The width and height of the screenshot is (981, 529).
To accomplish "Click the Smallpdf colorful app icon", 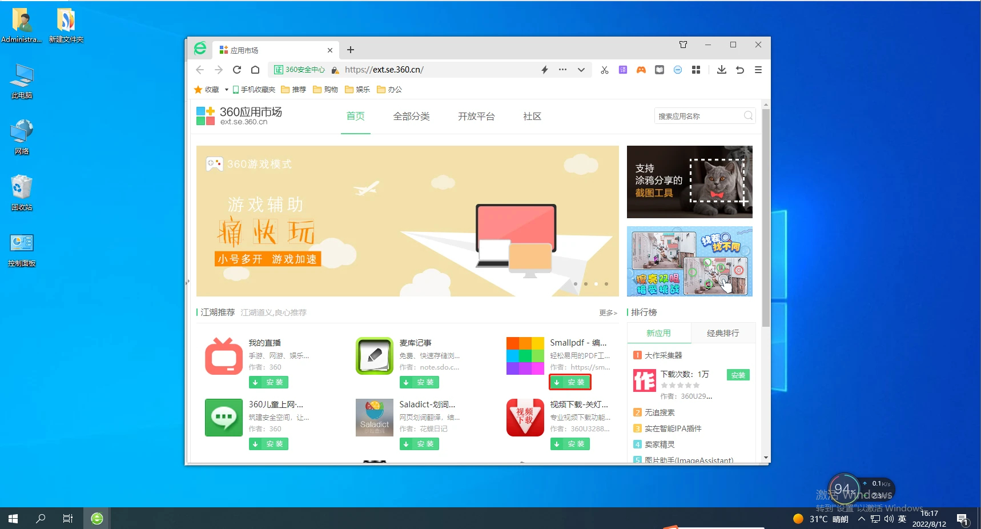I will click(x=525, y=356).
